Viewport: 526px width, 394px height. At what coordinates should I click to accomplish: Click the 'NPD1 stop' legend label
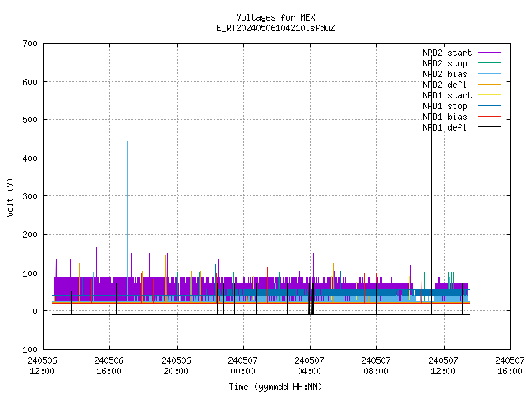tap(445, 106)
